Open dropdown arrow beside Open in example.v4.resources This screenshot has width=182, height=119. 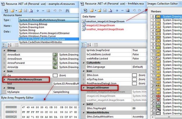point(16,11)
